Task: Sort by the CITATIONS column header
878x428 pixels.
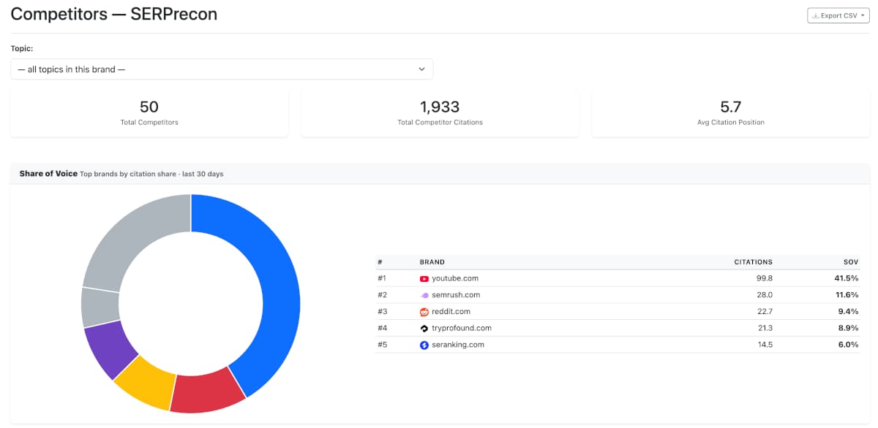Action: pos(753,261)
